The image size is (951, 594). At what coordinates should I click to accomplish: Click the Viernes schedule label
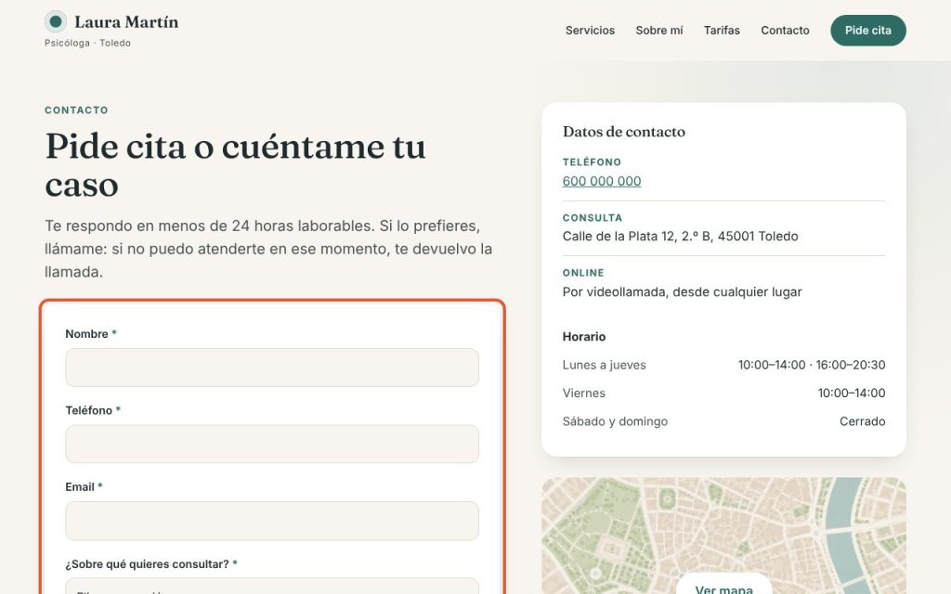(583, 393)
